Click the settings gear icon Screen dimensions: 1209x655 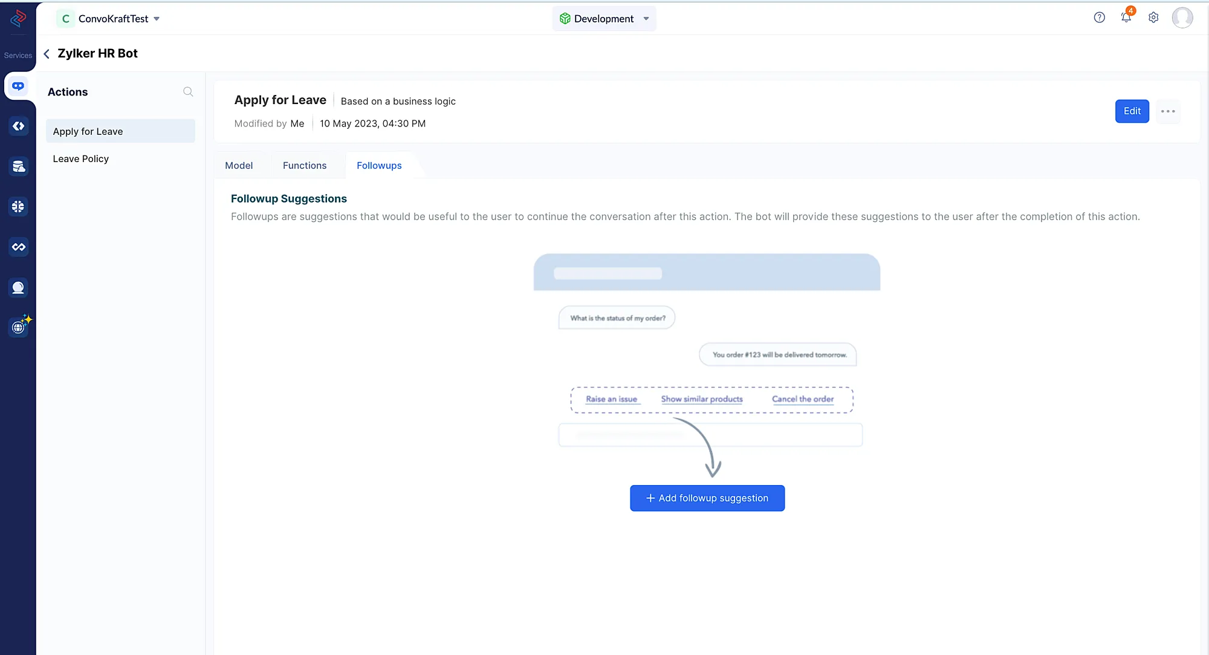1153,18
